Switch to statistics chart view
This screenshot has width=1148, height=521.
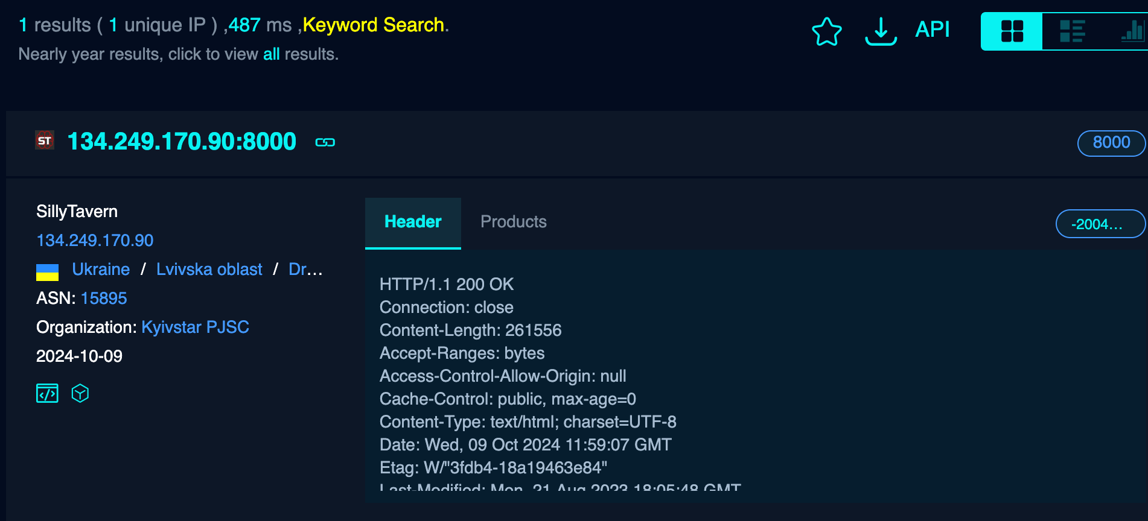[x=1132, y=31]
